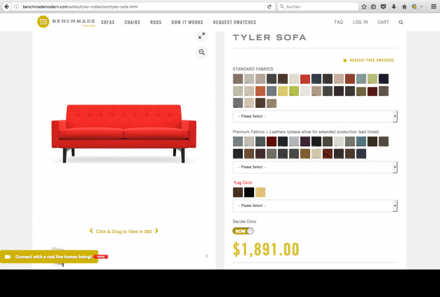Click Request Free Swatches link

(x=369, y=60)
